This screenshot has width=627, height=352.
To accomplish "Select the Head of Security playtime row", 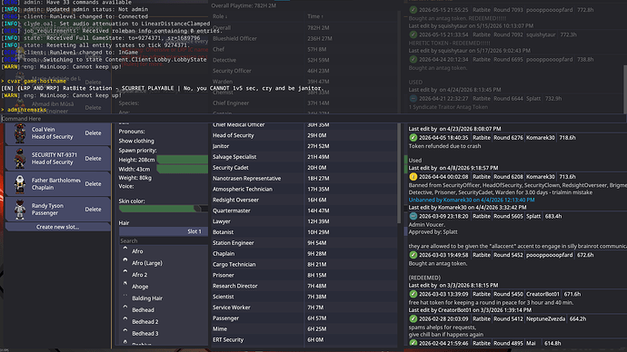I will coord(304,135).
